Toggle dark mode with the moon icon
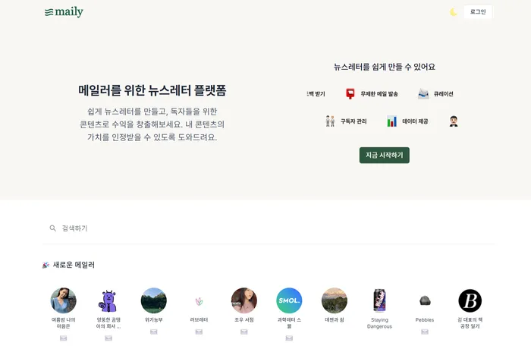The width and height of the screenshot is (531, 349). pyautogui.click(x=454, y=12)
